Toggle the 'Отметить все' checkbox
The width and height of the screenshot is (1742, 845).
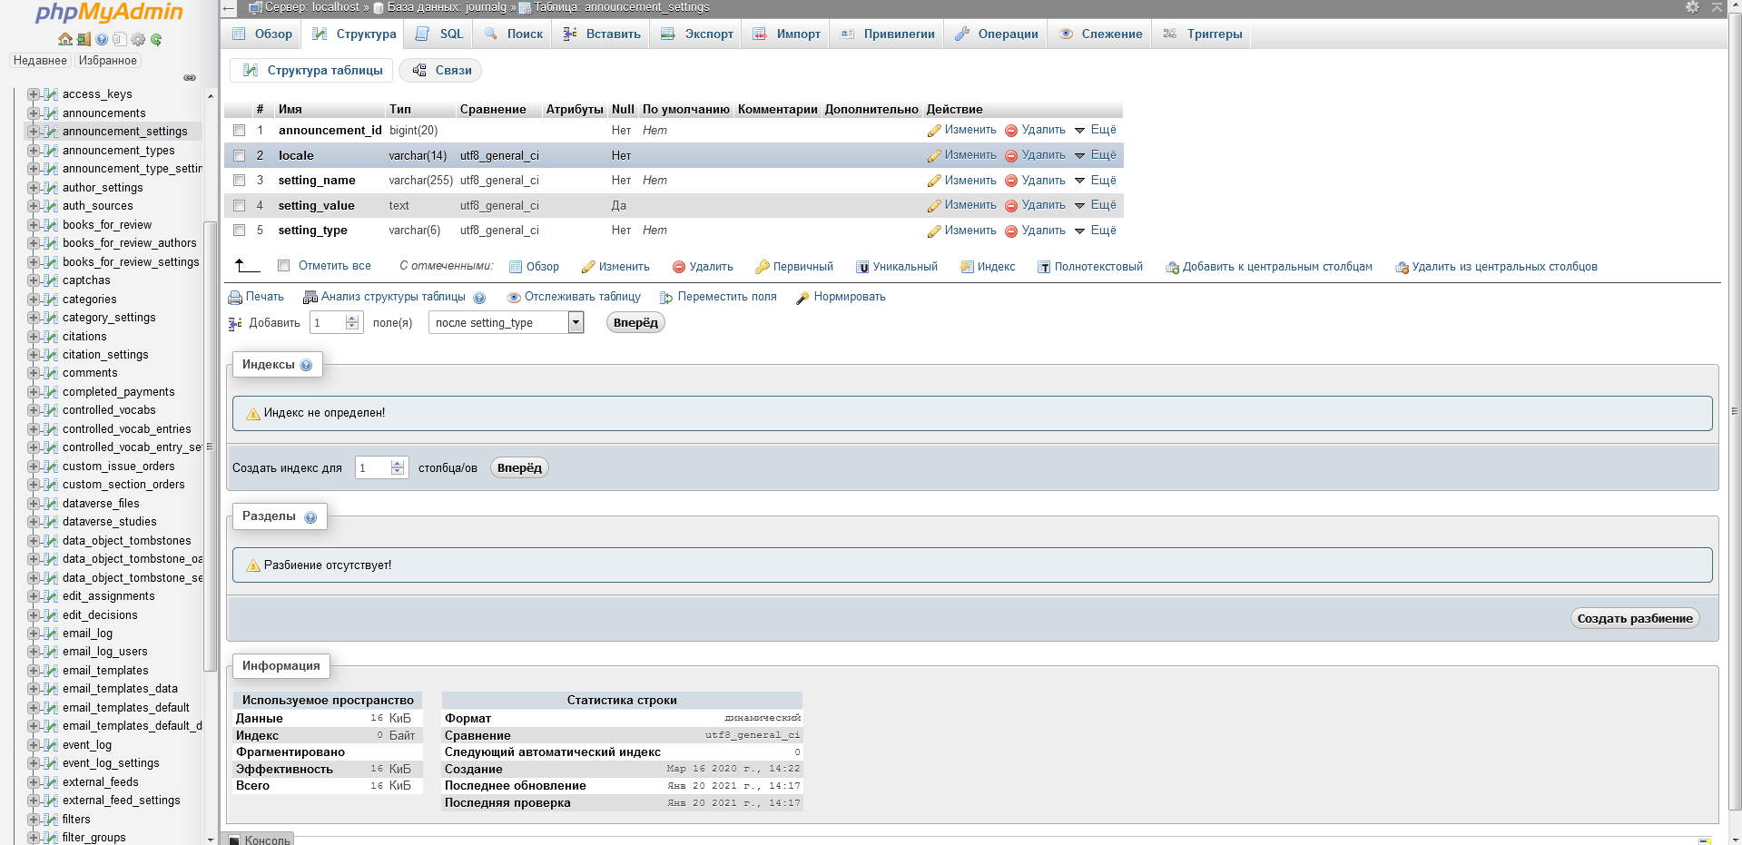coord(284,266)
